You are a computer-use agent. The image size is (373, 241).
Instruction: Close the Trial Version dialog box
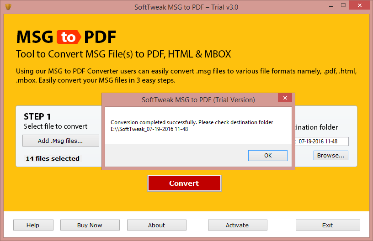point(285,98)
